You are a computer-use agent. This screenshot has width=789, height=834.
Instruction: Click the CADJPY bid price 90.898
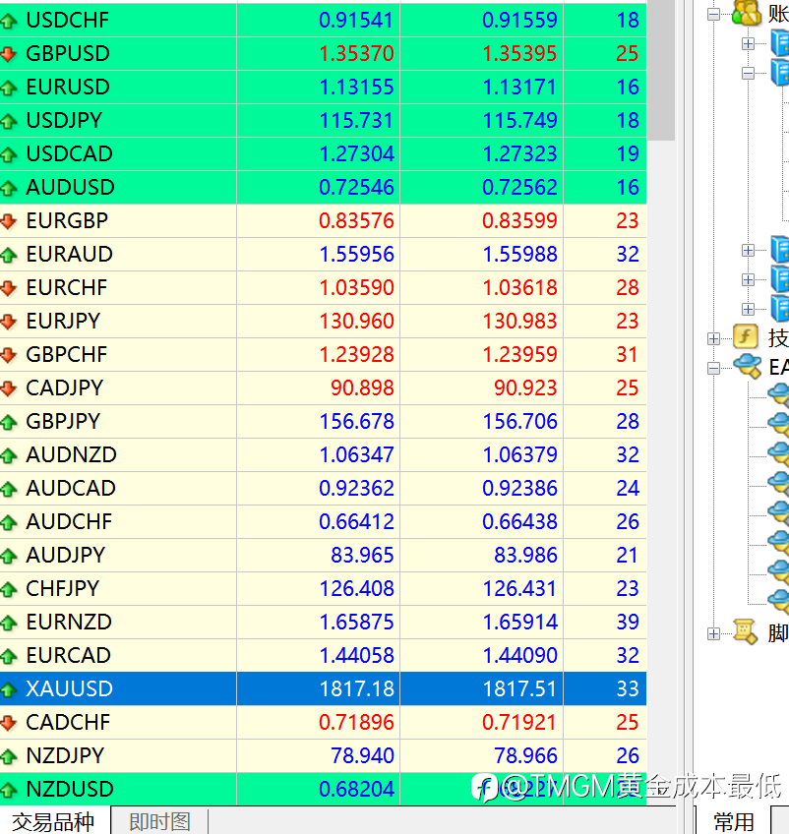pyautogui.click(x=362, y=388)
